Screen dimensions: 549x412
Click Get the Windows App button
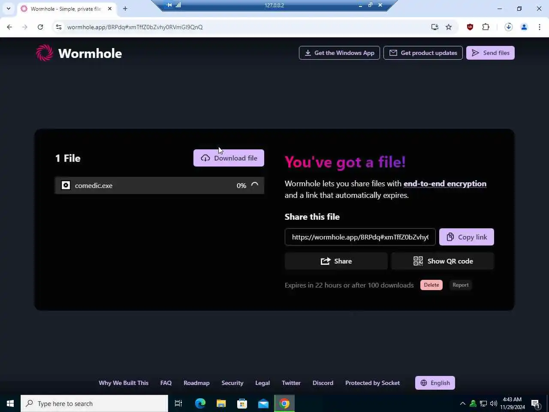click(339, 53)
